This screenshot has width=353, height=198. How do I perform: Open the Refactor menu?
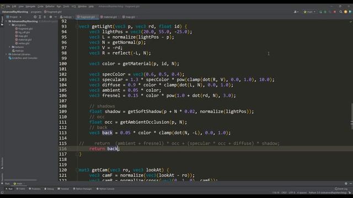[x=50, y=6]
